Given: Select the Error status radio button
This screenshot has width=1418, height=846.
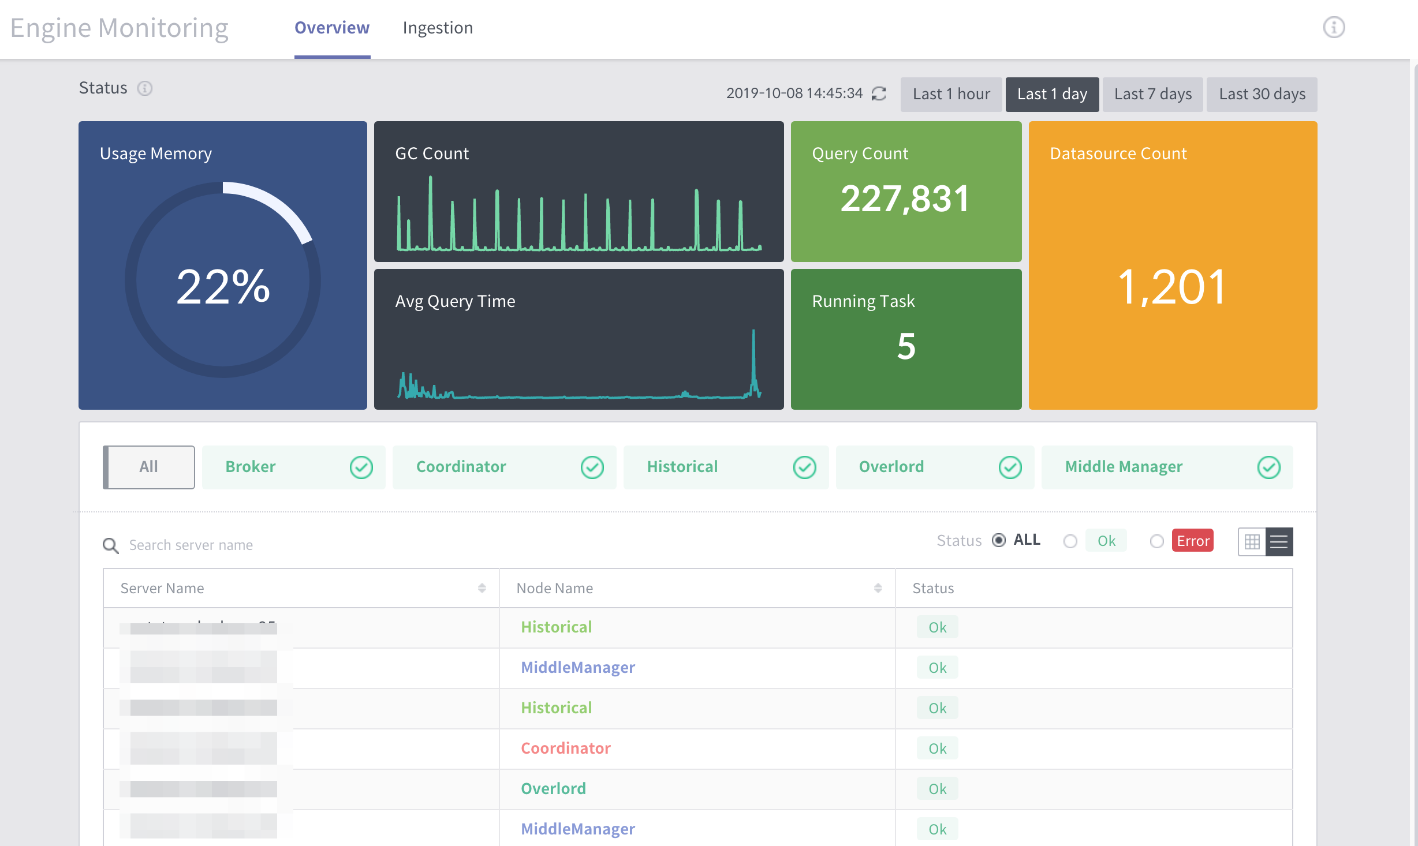Looking at the screenshot, I should click(1156, 541).
